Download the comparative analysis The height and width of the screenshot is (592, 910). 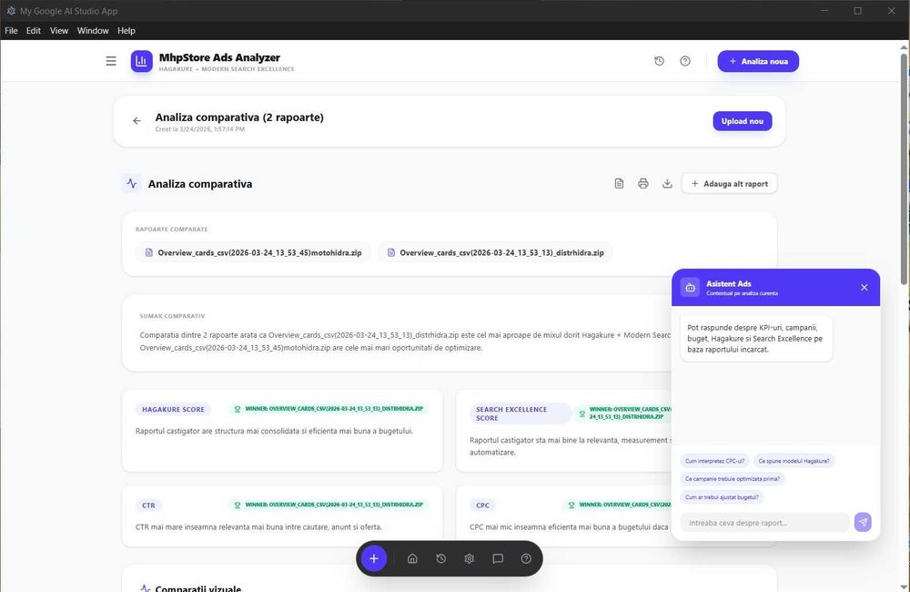tap(667, 184)
